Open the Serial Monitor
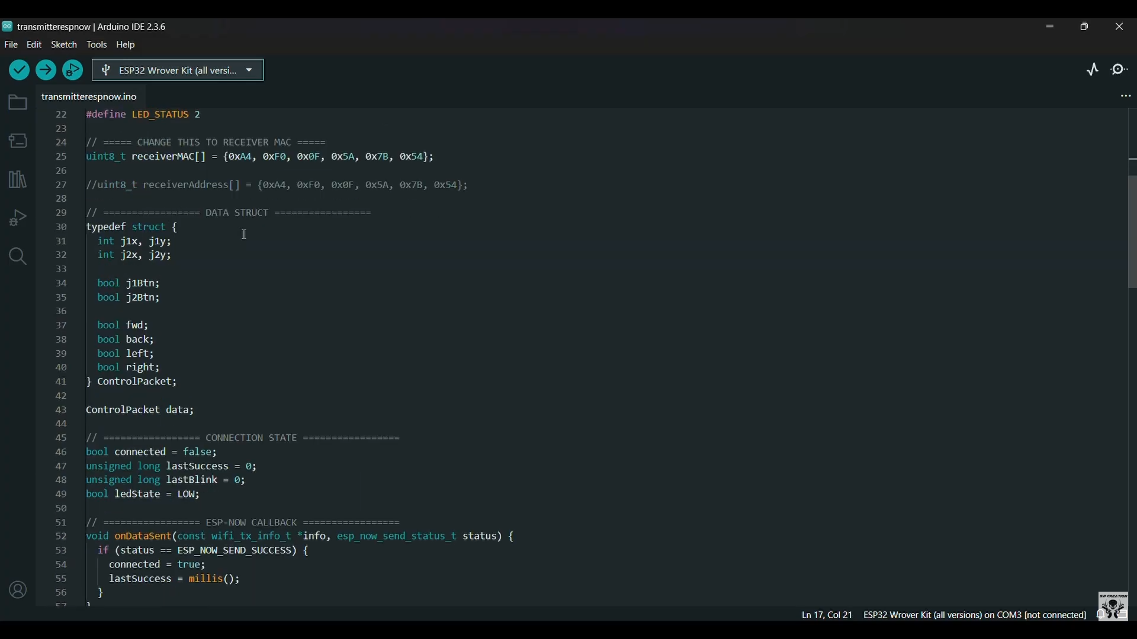The image size is (1137, 639). pyautogui.click(x=1120, y=70)
